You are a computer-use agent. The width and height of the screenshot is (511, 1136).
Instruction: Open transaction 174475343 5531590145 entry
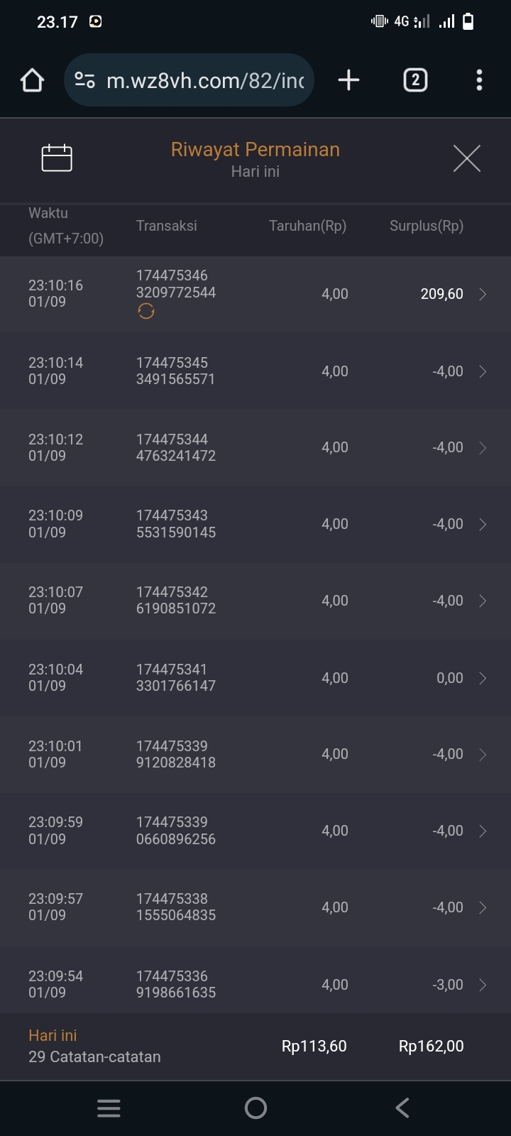click(176, 524)
